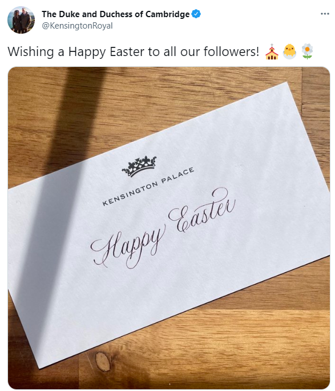Click the word Easter in the tweet text
The width and height of the screenshot is (335, 391).
click(x=127, y=51)
